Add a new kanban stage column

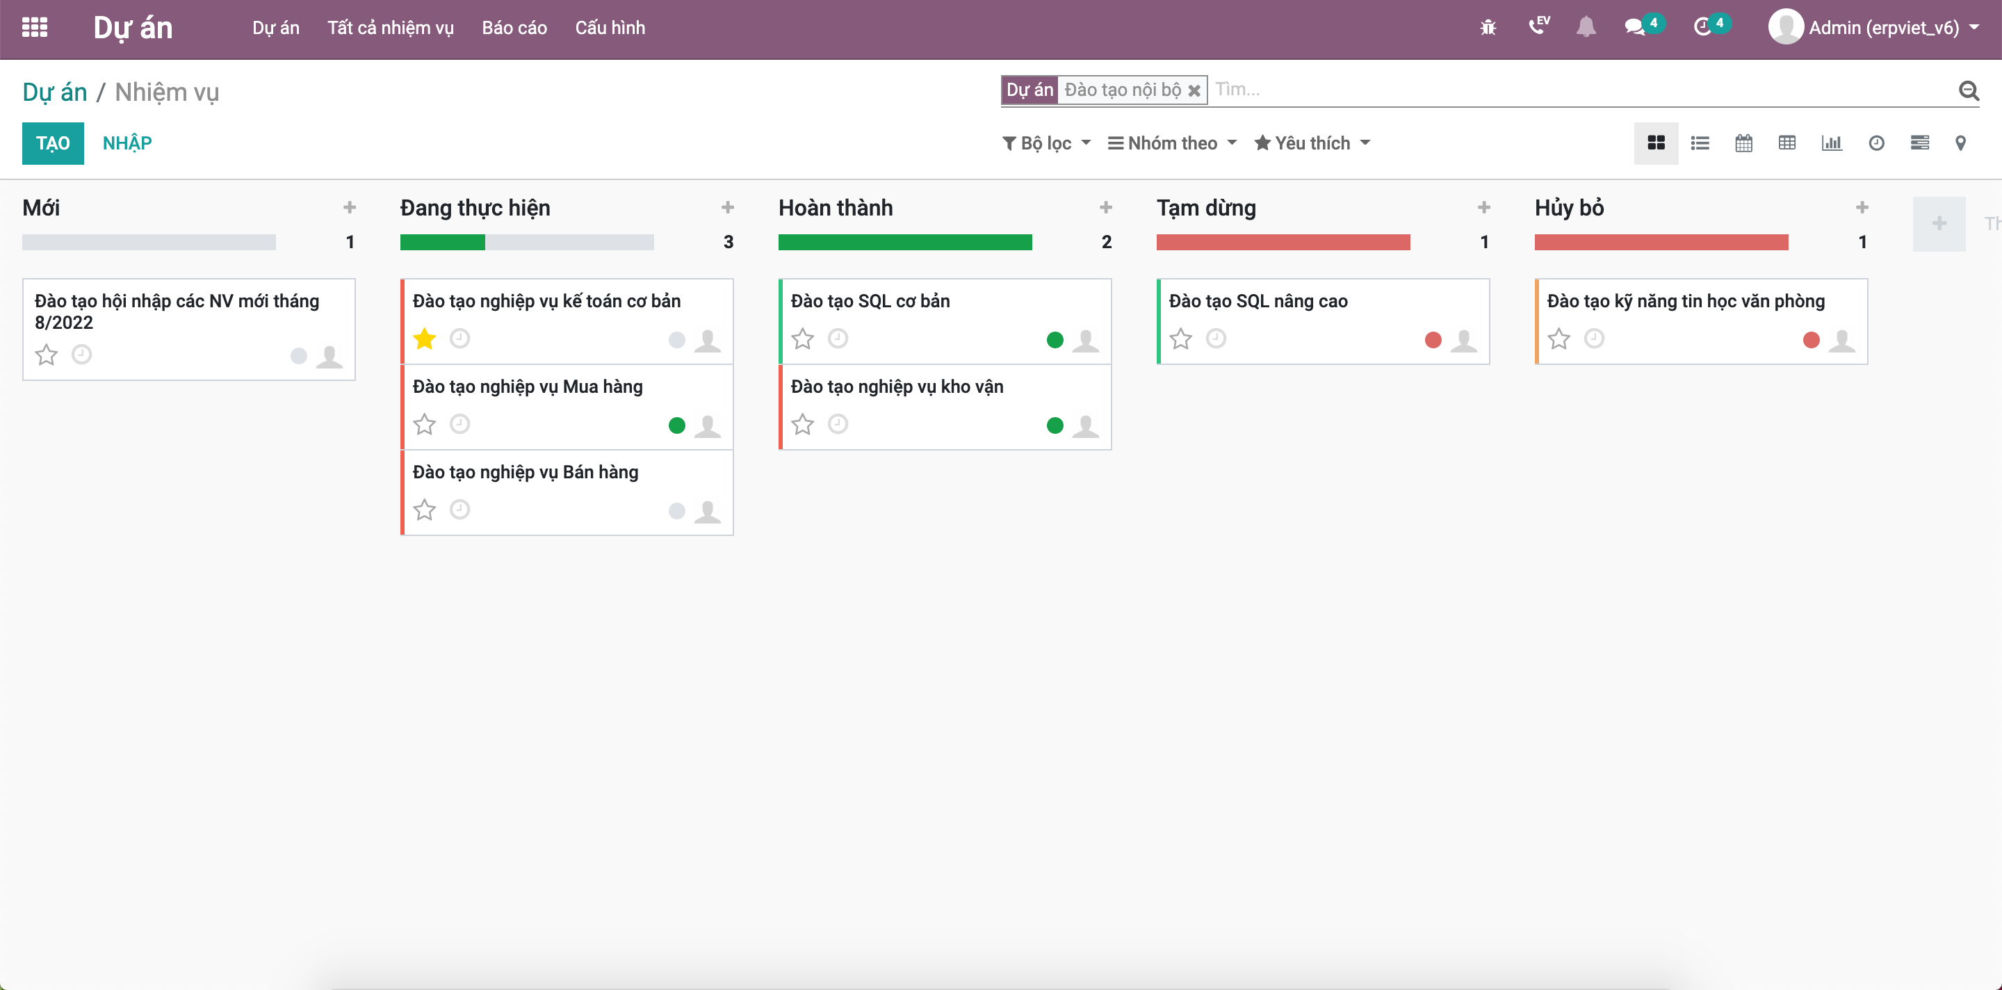[x=1938, y=224]
